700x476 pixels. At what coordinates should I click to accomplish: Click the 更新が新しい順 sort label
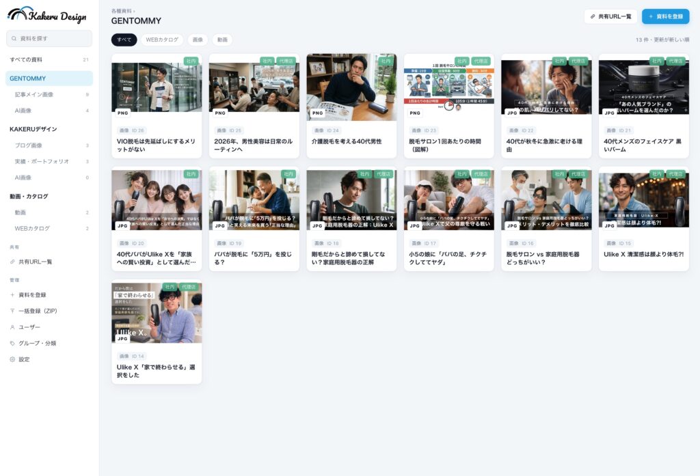coord(671,40)
